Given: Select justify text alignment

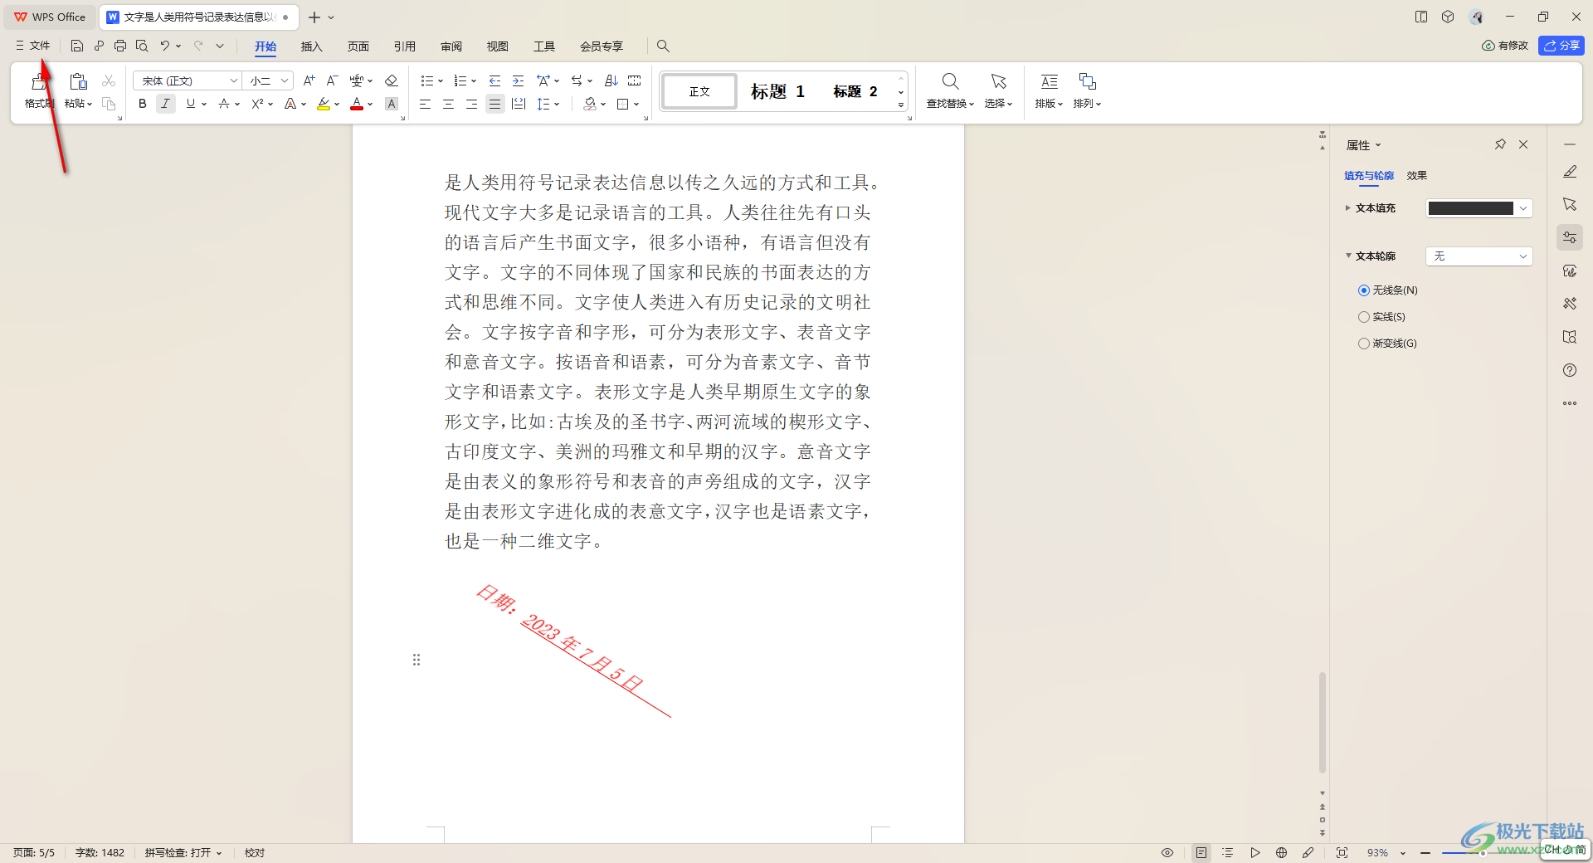Looking at the screenshot, I should [x=494, y=104].
